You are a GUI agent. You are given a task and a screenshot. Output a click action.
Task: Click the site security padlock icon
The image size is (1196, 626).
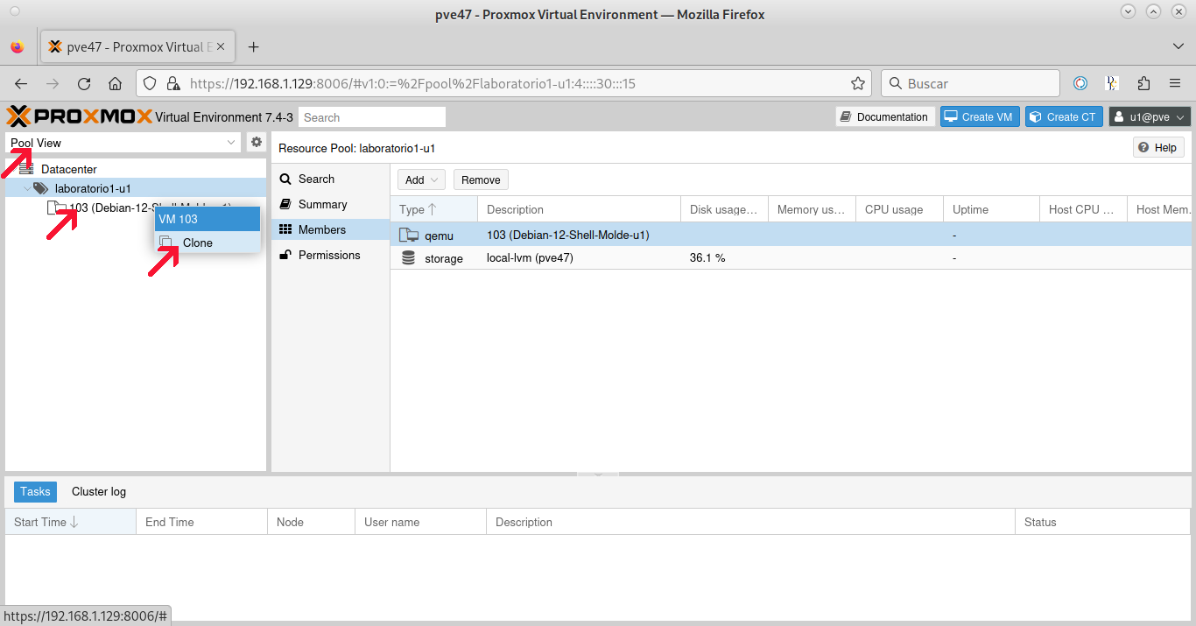[x=173, y=84]
